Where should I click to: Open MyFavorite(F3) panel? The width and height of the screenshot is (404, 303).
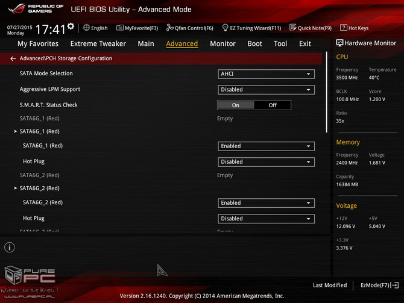click(x=137, y=28)
